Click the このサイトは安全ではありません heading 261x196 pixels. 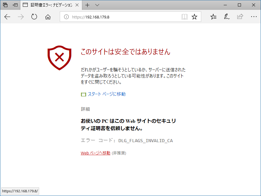click(x=125, y=52)
